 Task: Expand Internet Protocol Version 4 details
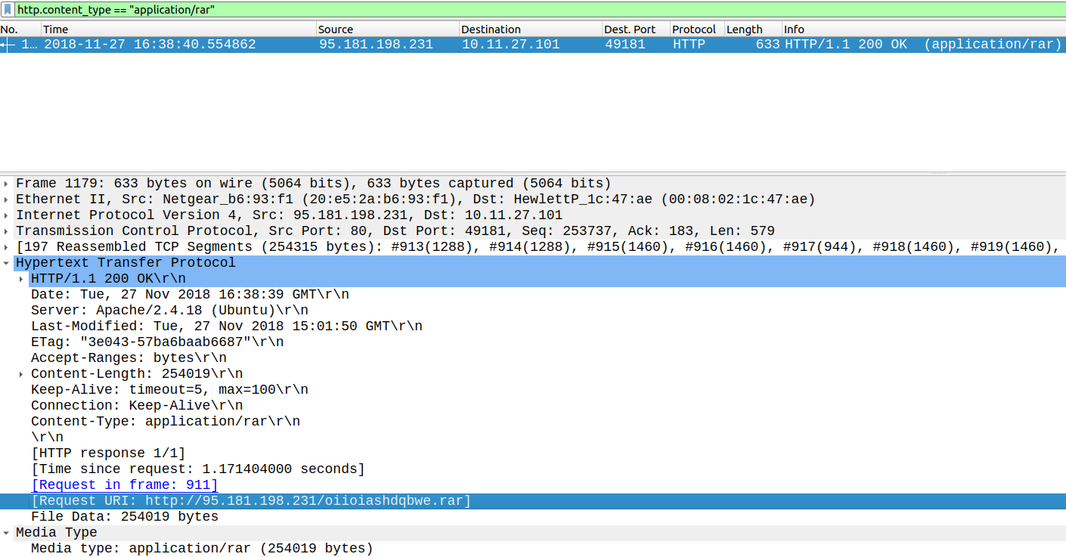click(x=7, y=215)
